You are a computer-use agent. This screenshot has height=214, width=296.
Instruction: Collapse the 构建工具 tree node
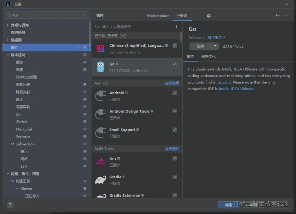point(12,181)
